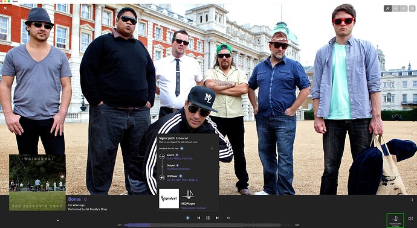Open the Fat Freddy's Drop performer link
Viewport: 417px width, 228px height.
coord(96,209)
